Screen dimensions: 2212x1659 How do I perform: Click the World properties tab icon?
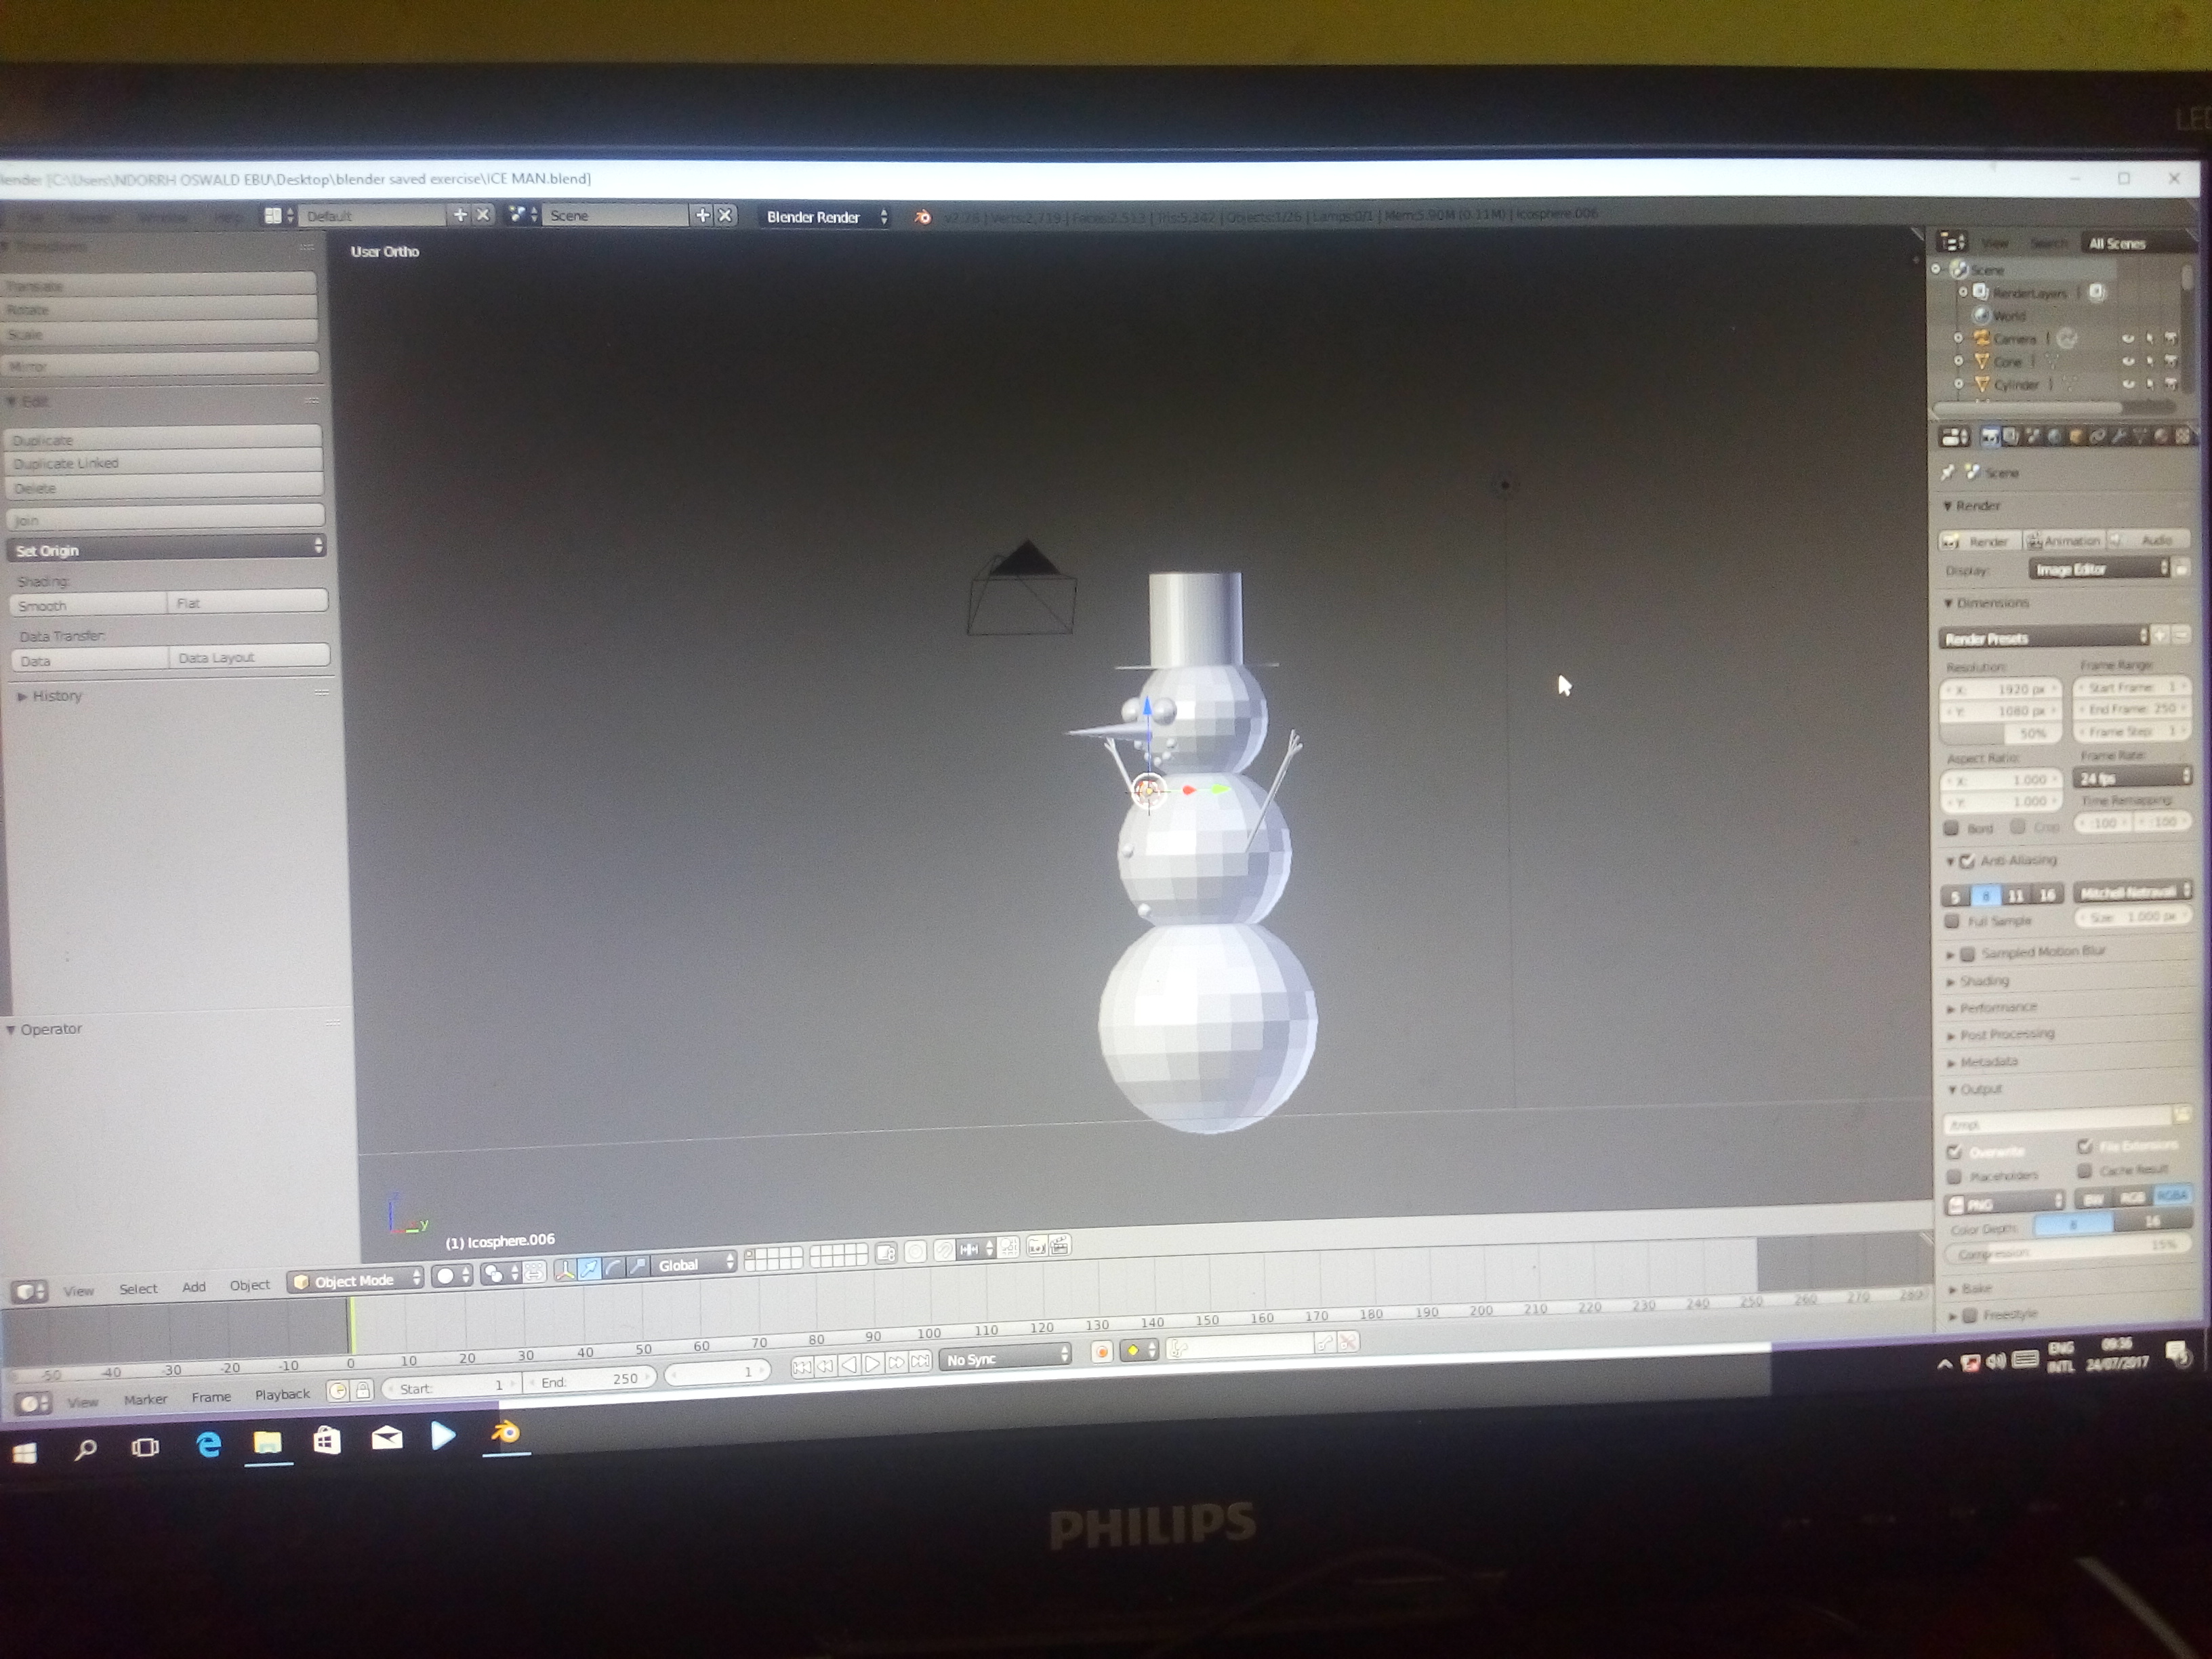pos(2054,436)
